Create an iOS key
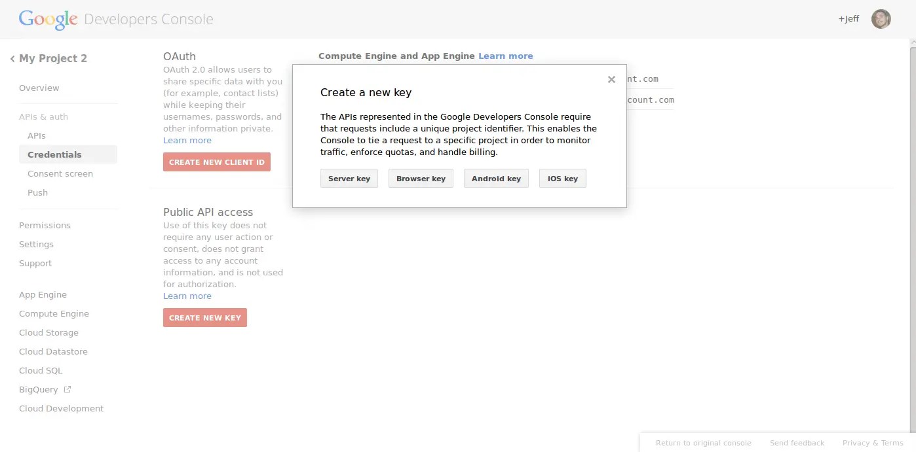Screen dimensions: 916x452 pyautogui.click(x=562, y=178)
